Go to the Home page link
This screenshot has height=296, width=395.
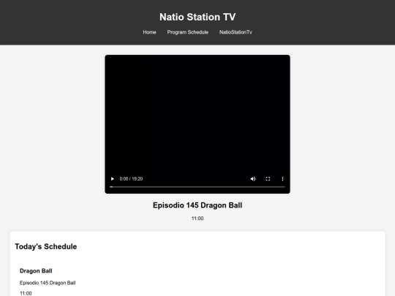(x=149, y=32)
